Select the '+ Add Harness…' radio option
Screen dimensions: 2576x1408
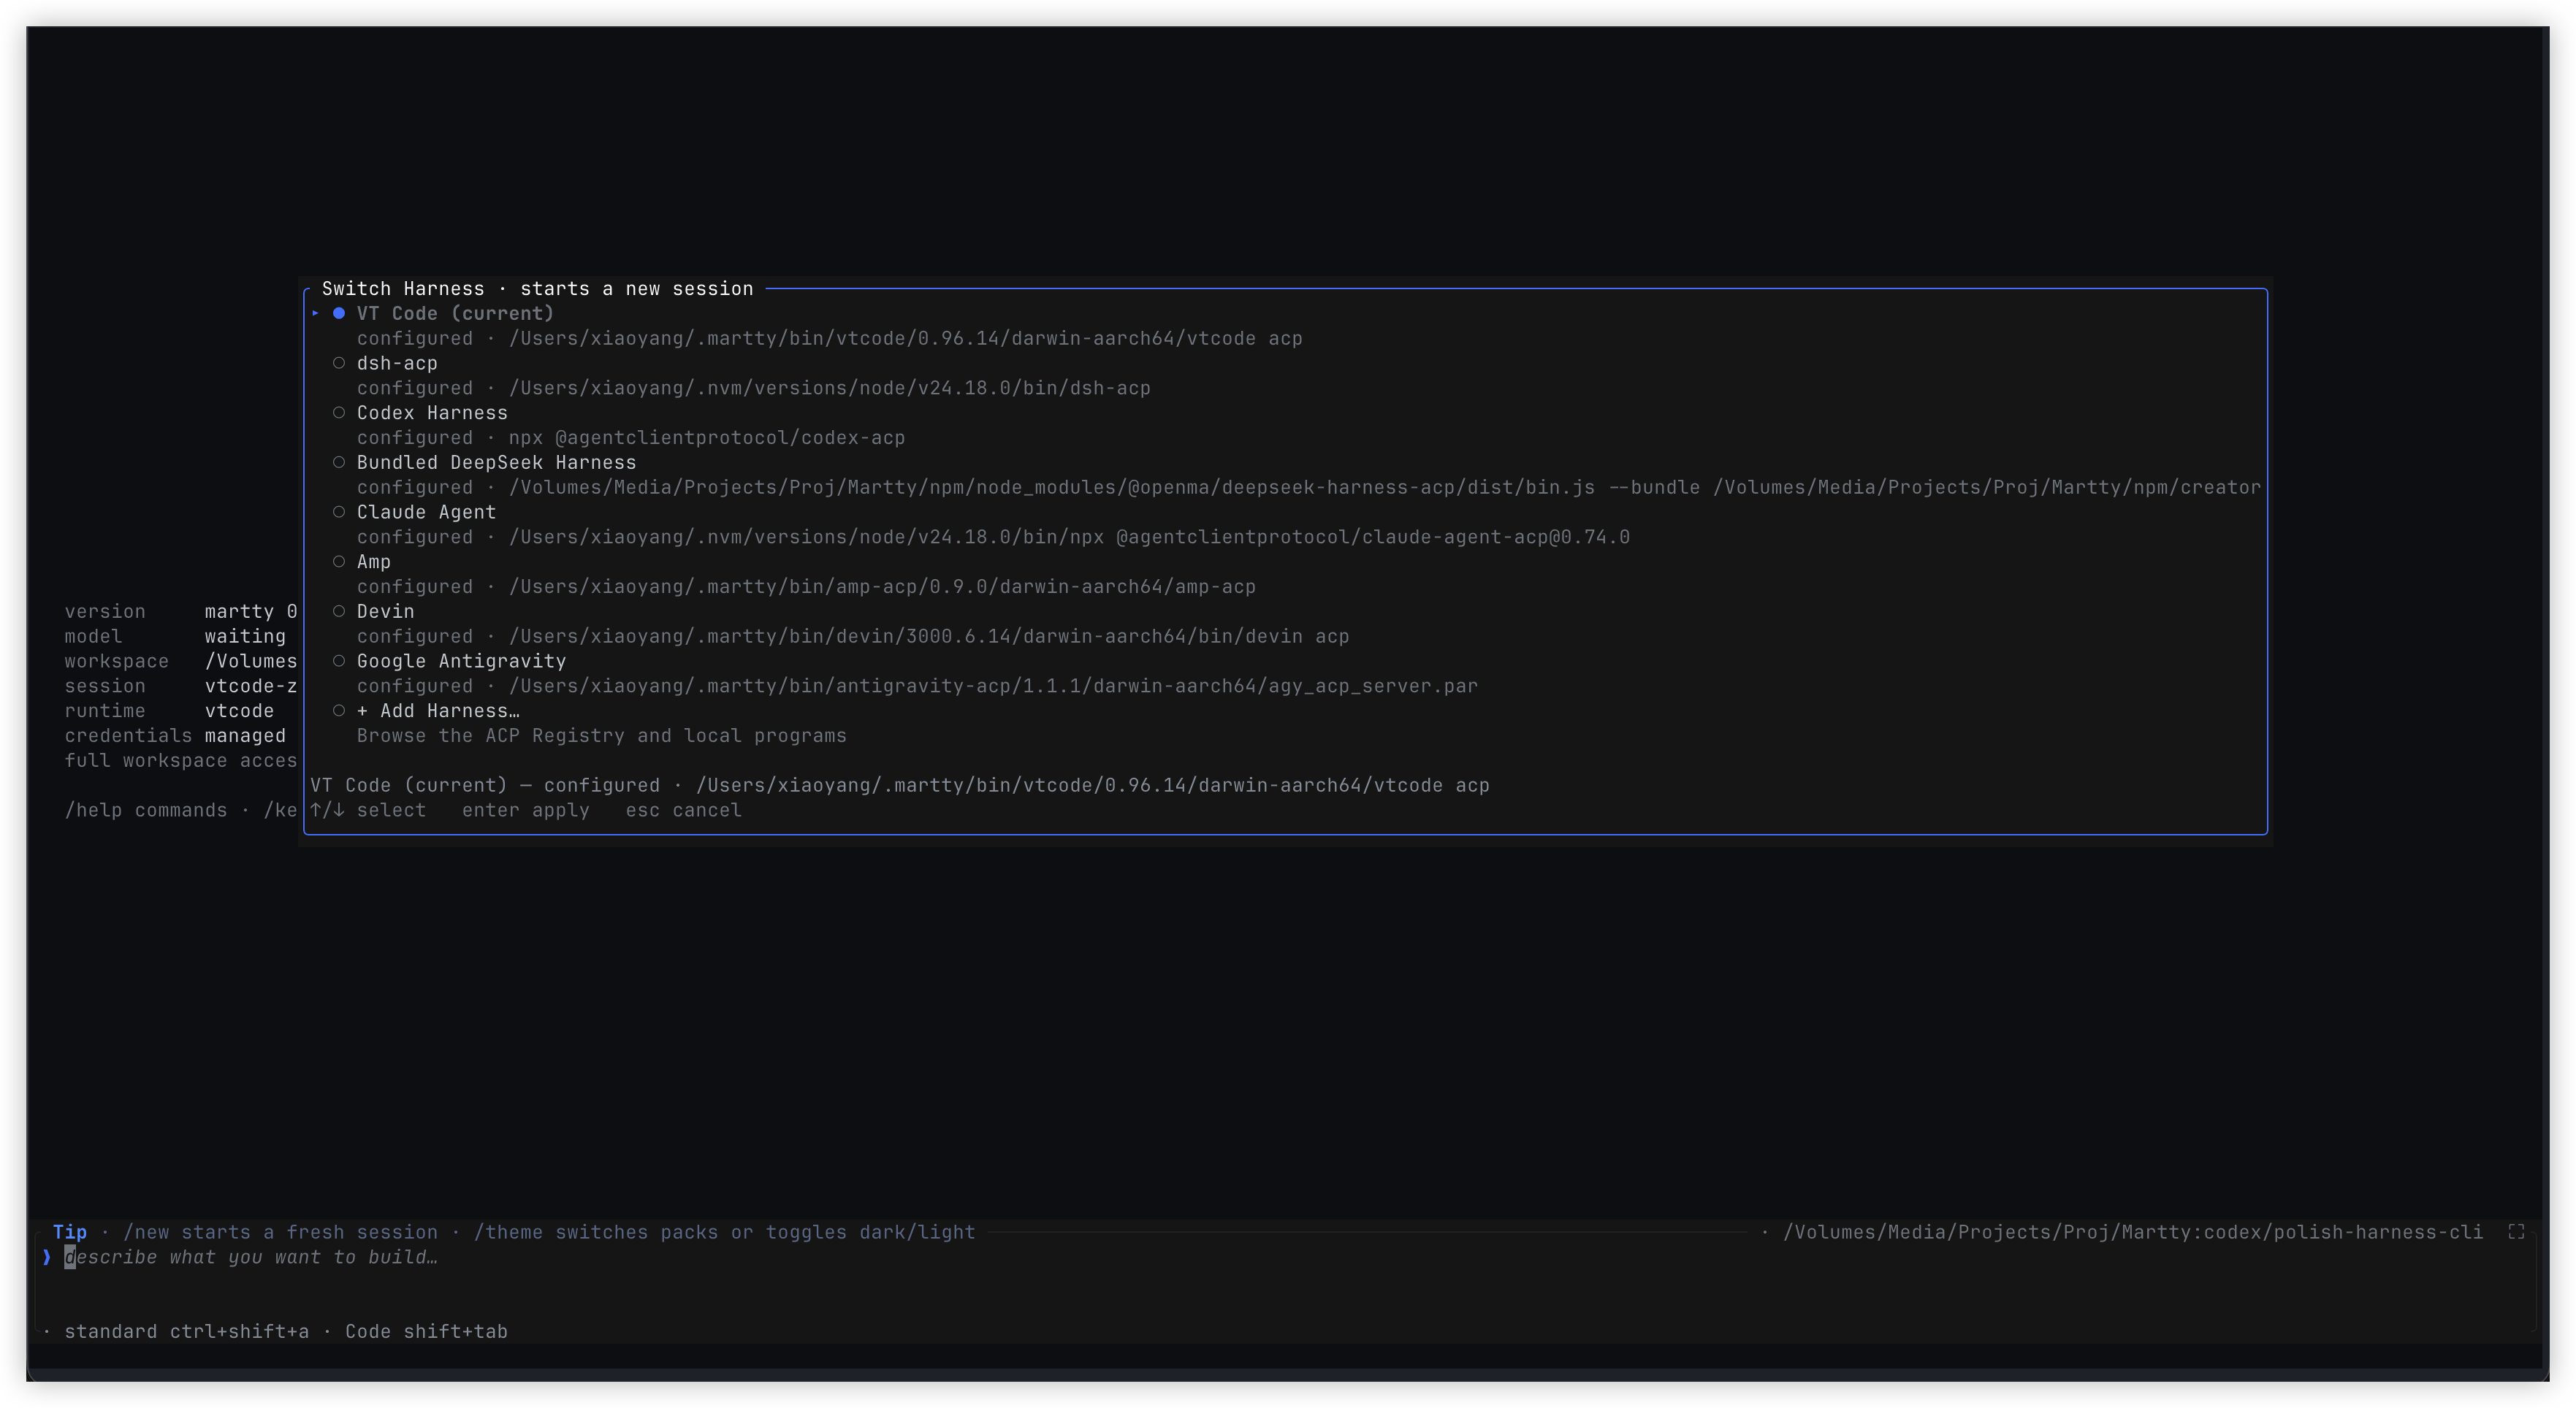pyautogui.click(x=339, y=711)
